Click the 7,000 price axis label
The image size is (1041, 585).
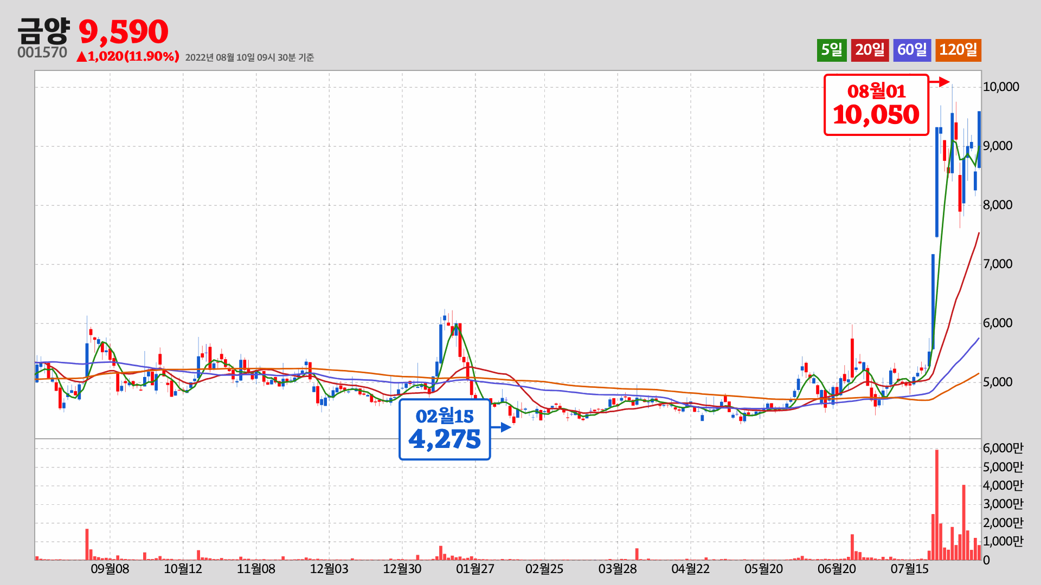(998, 264)
